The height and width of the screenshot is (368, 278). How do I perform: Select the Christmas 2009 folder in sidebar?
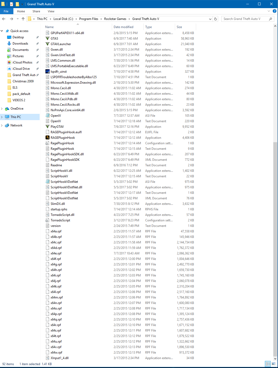click(23, 81)
